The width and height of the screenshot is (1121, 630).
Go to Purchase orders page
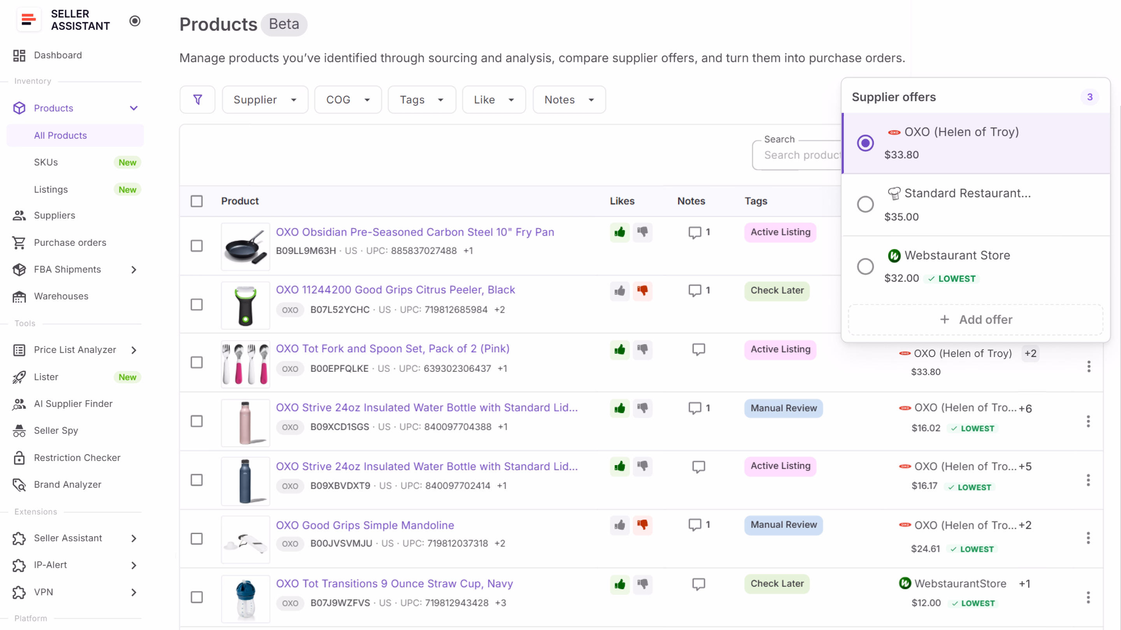pyautogui.click(x=70, y=242)
